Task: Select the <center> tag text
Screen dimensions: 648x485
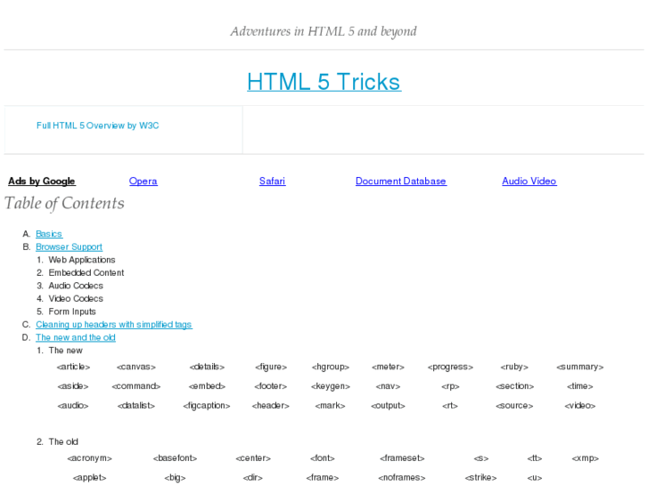Action: 253,457
